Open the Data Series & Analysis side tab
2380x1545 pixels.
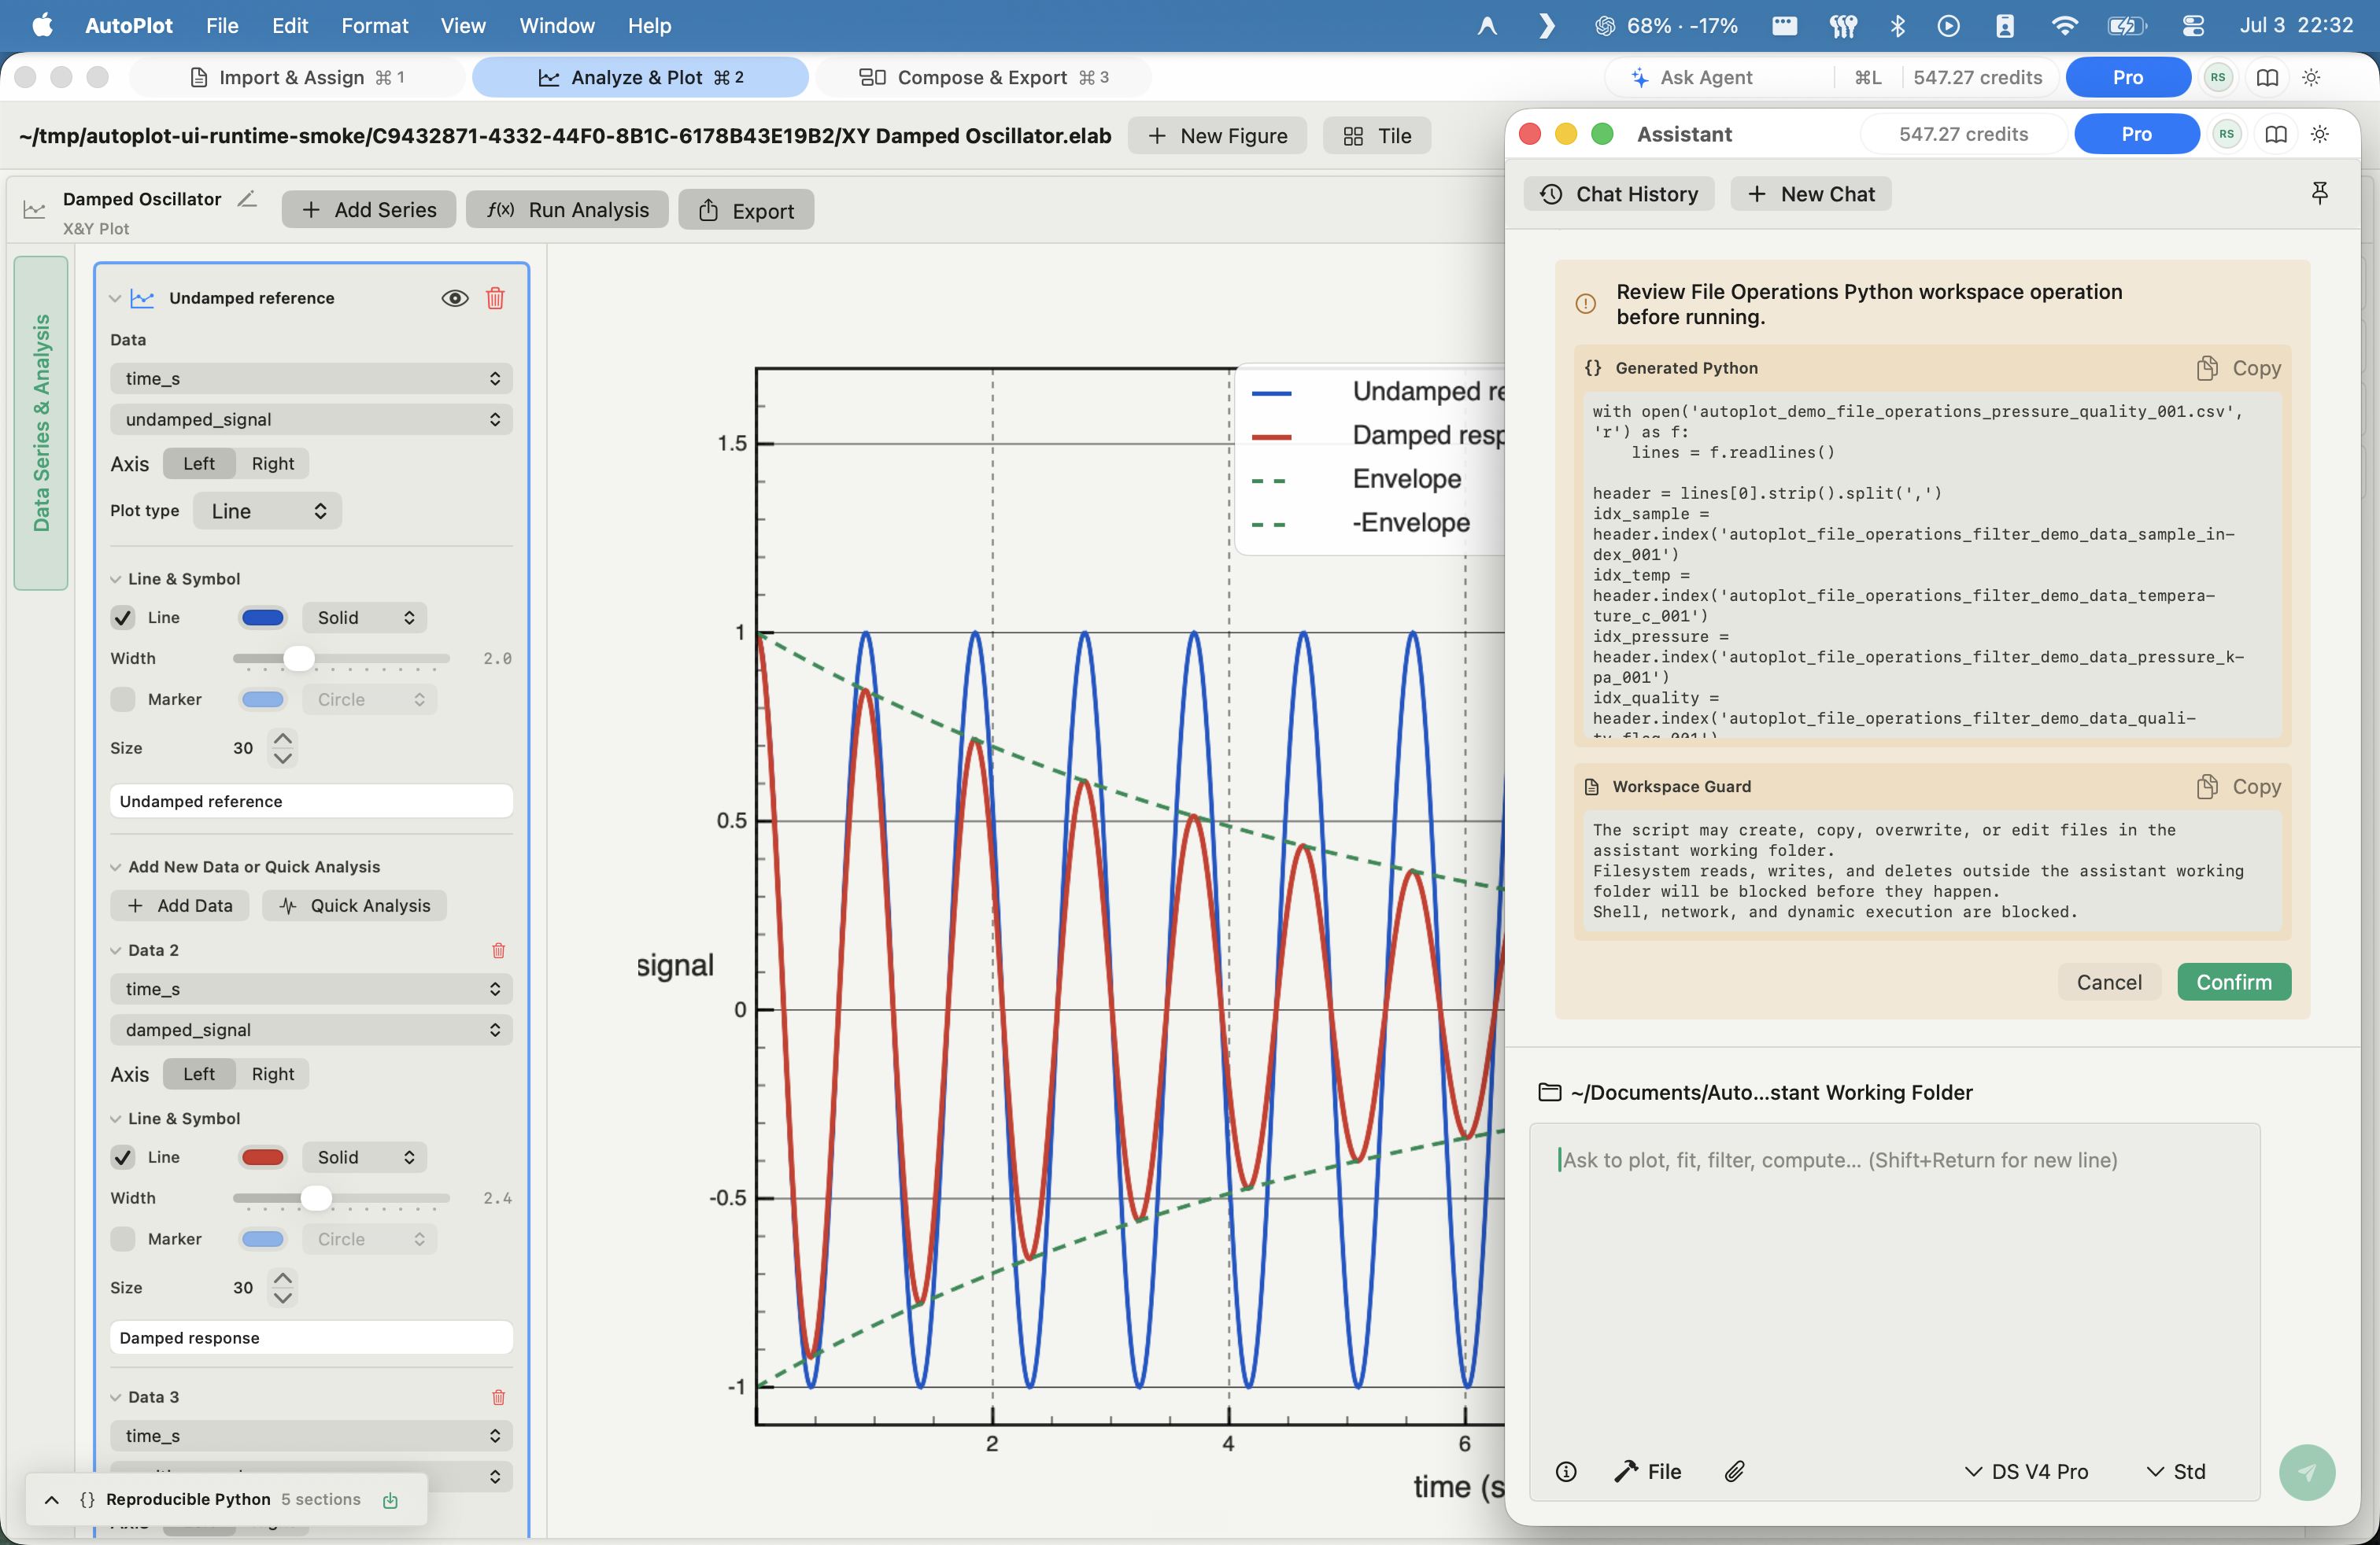(x=41, y=422)
